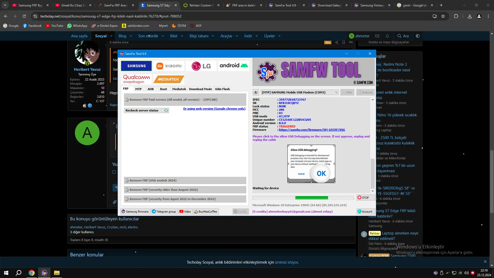This screenshot has width=494, height=278.
Task: Select the Qualcomm Snapdragon logo
Action: (136, 79)
